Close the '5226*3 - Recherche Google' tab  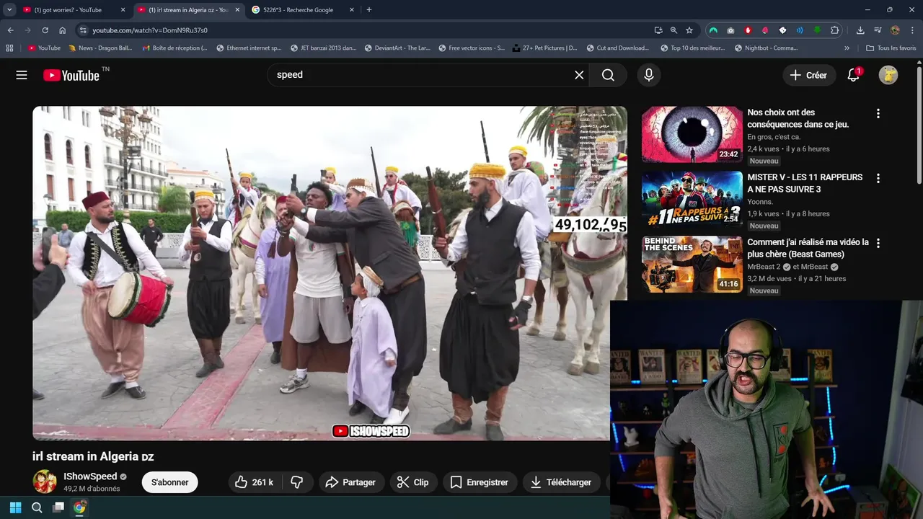[352, 10]
